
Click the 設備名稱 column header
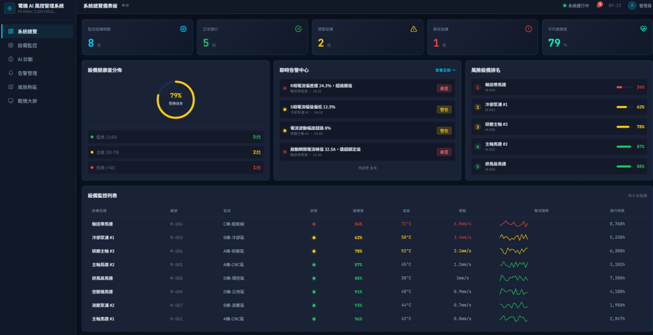coord(99,211)
